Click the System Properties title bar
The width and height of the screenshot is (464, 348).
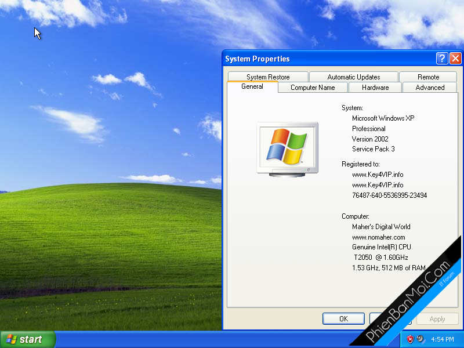point(328,59)
